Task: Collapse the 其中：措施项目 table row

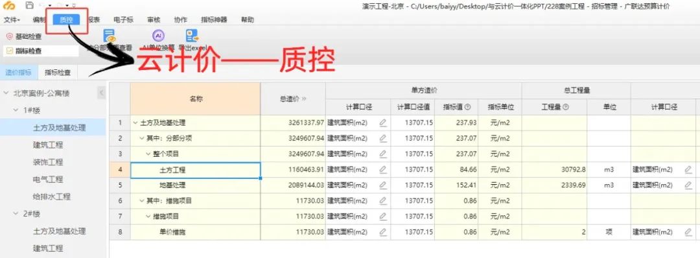Action: point(141,201)
